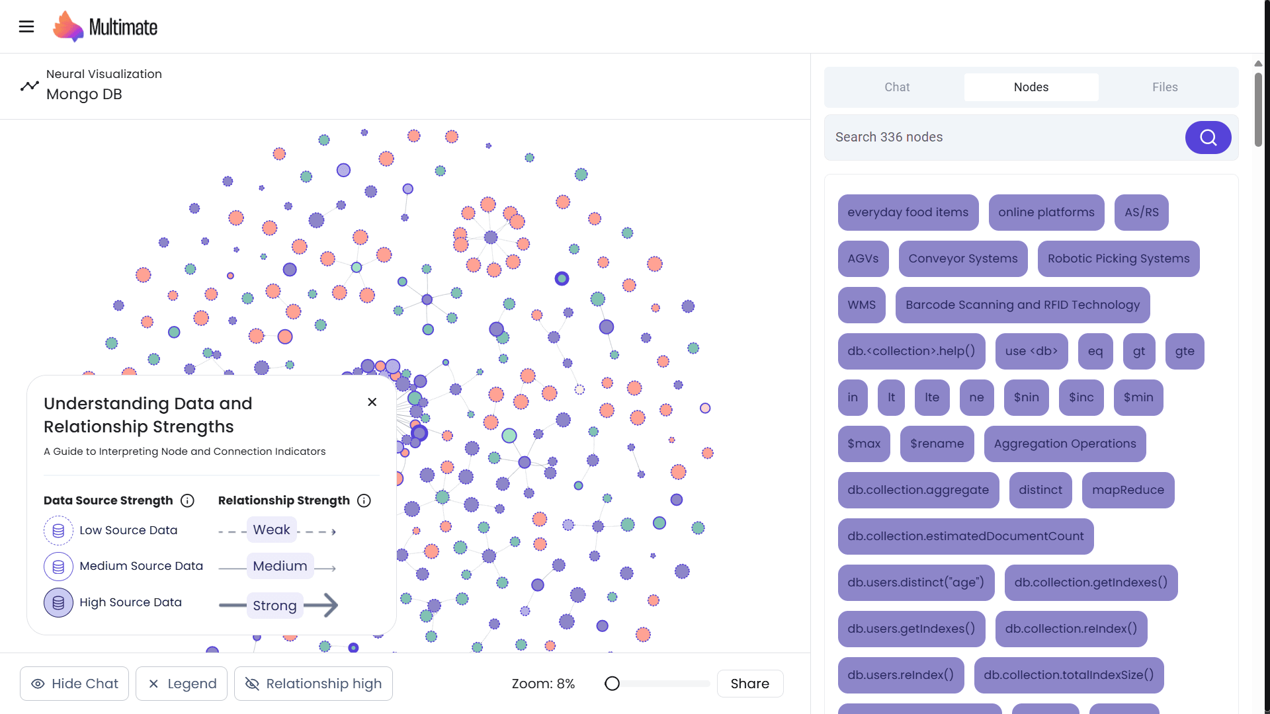Screen dimensions: 1270x714
Task: Toggle the Legend button off
Action: click(182, 684)
